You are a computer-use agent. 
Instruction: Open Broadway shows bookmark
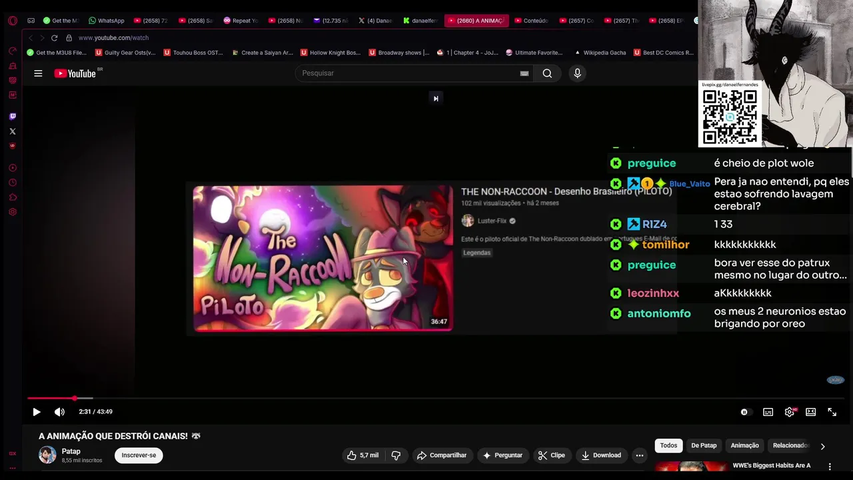(399, 53)
